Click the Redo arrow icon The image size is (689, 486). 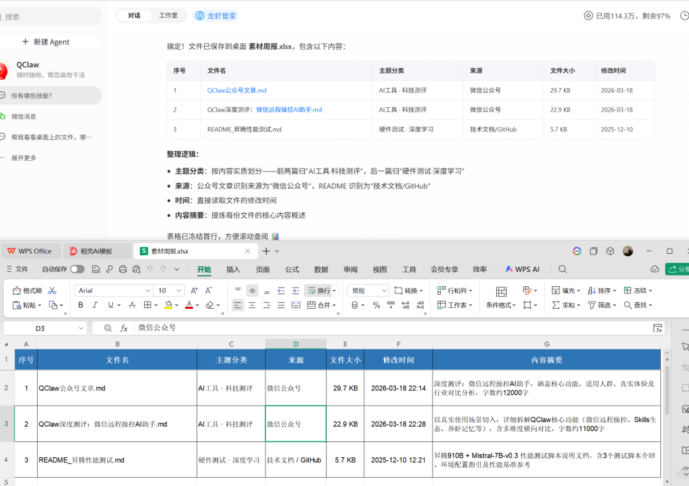(163, 269)
